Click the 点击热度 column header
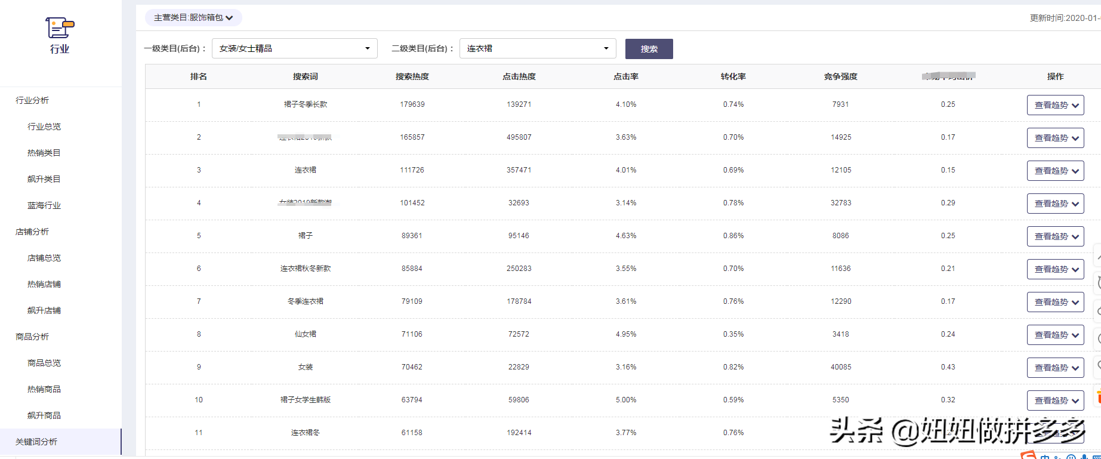 (x=519, y=76)
